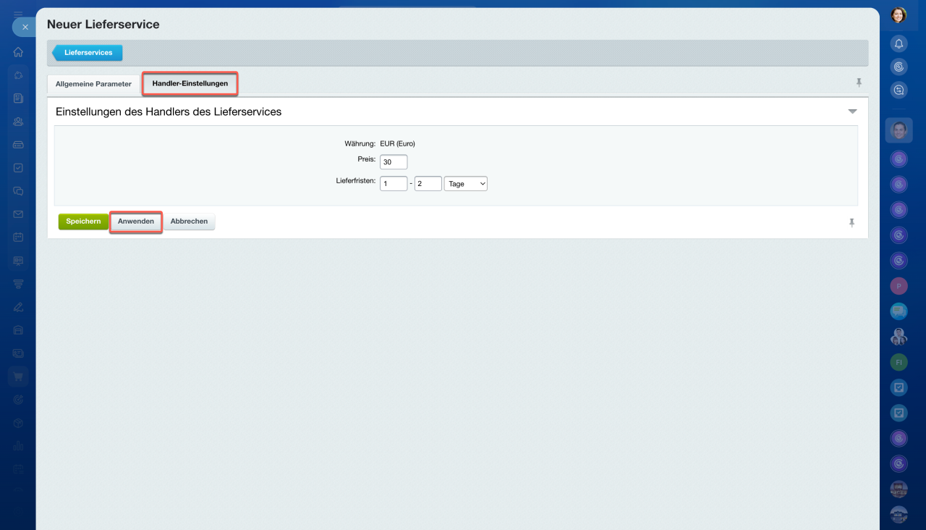Click the tasks checkbox icon in left sidebar

tap(18, 168)
